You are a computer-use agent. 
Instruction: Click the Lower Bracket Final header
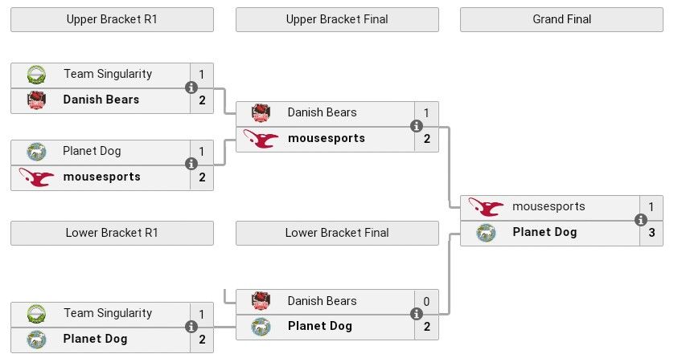click(337, 233)
